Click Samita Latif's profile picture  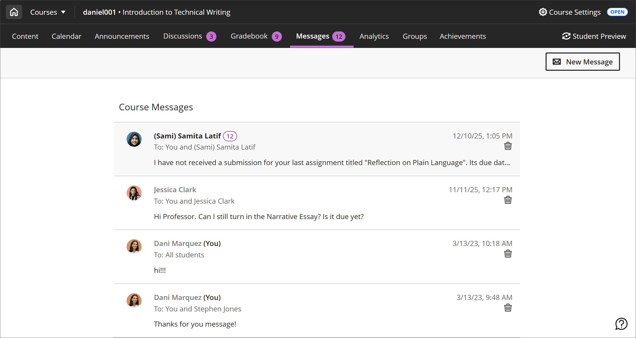[x=134, y=139]
